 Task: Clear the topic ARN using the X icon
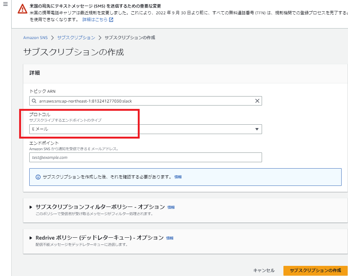257,101
